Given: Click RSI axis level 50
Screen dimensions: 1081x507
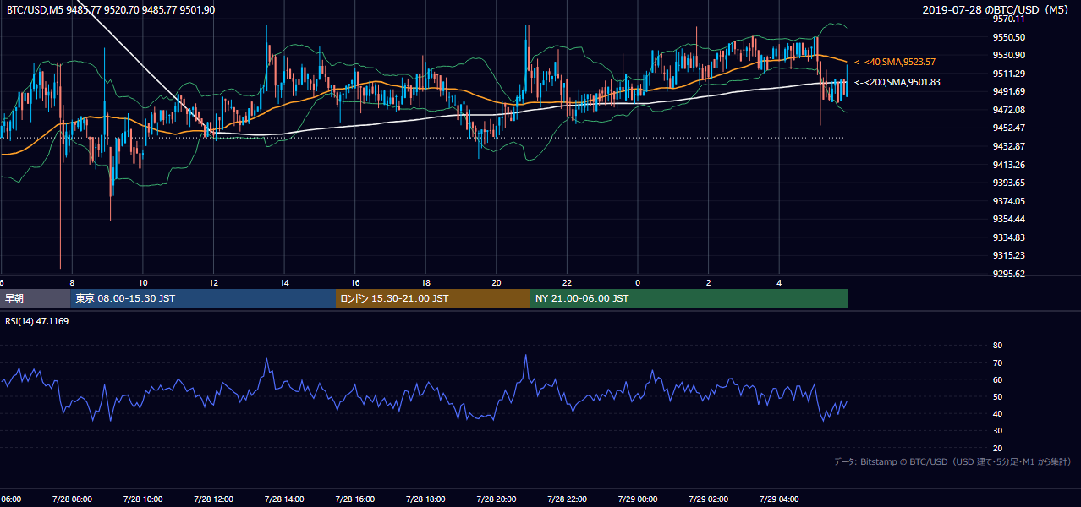Looking at the screenshot, I should pyautogui.click(x=997, y=397).
